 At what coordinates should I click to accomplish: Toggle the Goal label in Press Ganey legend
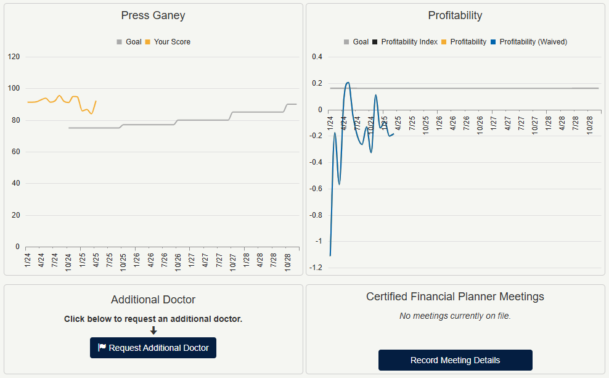coord(134,42)
